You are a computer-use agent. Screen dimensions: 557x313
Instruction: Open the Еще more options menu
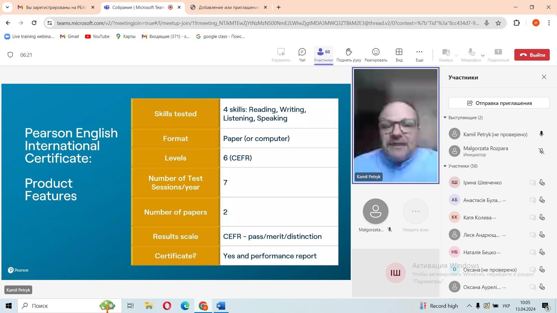point(419,55)
